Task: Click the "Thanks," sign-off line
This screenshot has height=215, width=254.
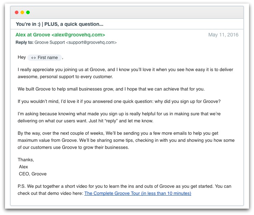Action: [26, 160]
